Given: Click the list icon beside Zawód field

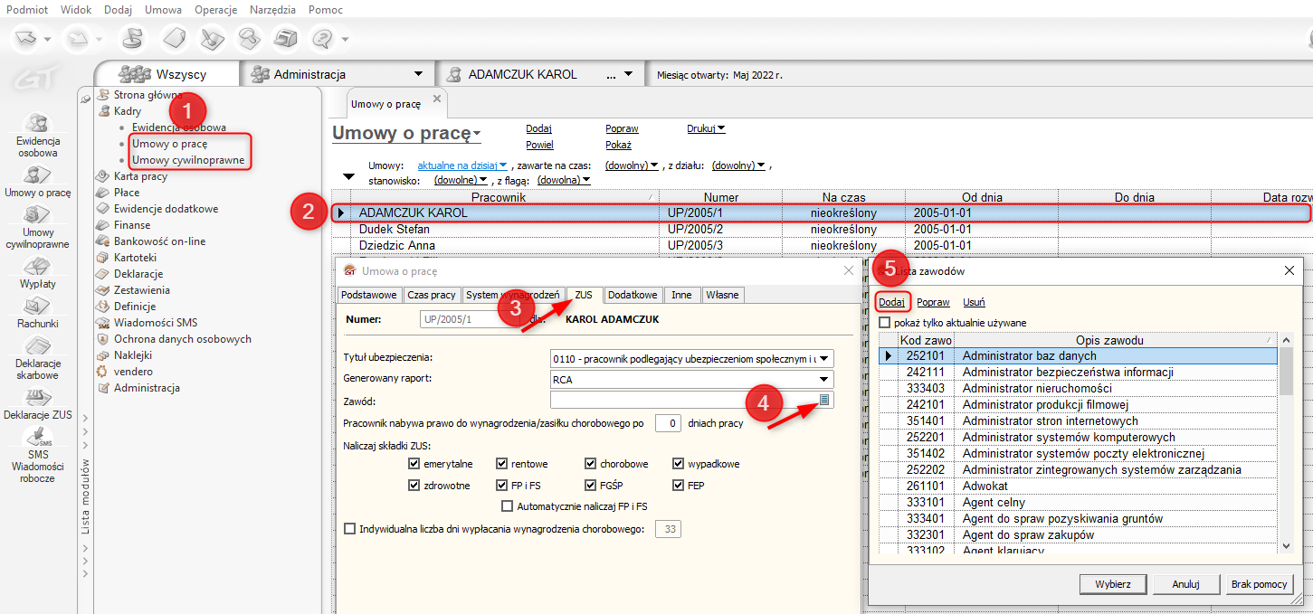Looking at the screenshot, I should pyautogui.click(x=824, y=400).
